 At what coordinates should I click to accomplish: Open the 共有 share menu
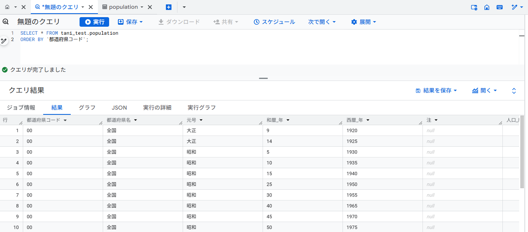coord(226,22)
